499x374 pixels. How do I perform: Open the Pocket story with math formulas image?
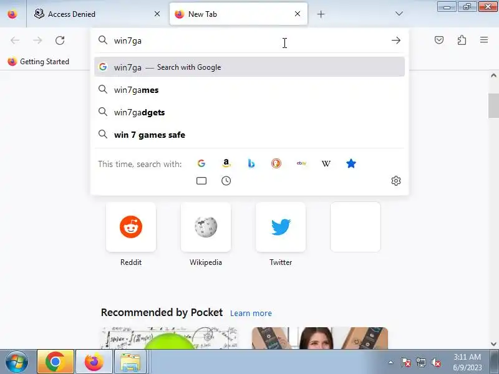169,338
